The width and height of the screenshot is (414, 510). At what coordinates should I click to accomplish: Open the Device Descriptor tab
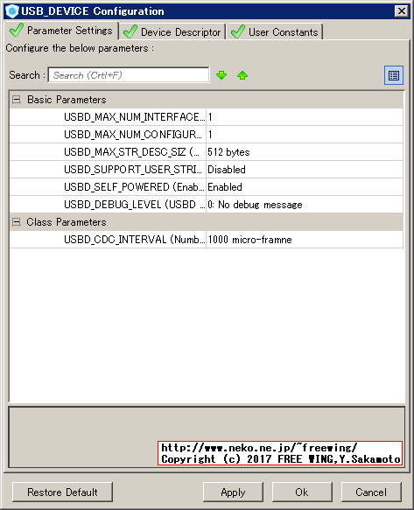pos(172,32)
